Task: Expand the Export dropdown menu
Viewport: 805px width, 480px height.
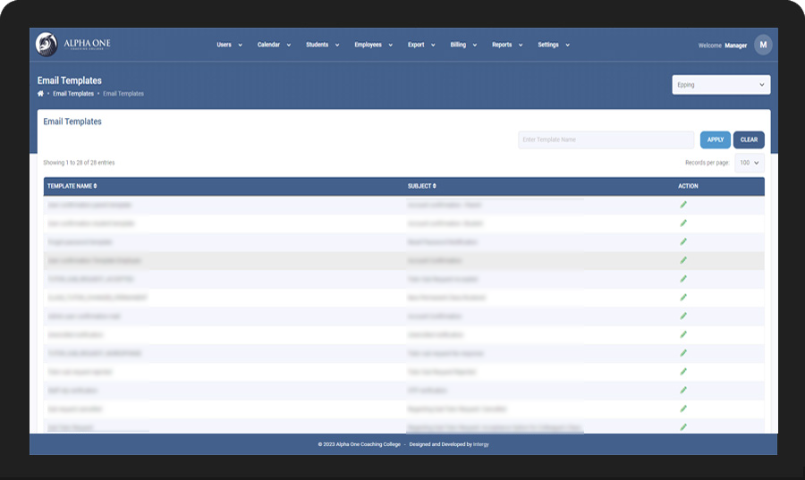Action: tap(421, 45)
